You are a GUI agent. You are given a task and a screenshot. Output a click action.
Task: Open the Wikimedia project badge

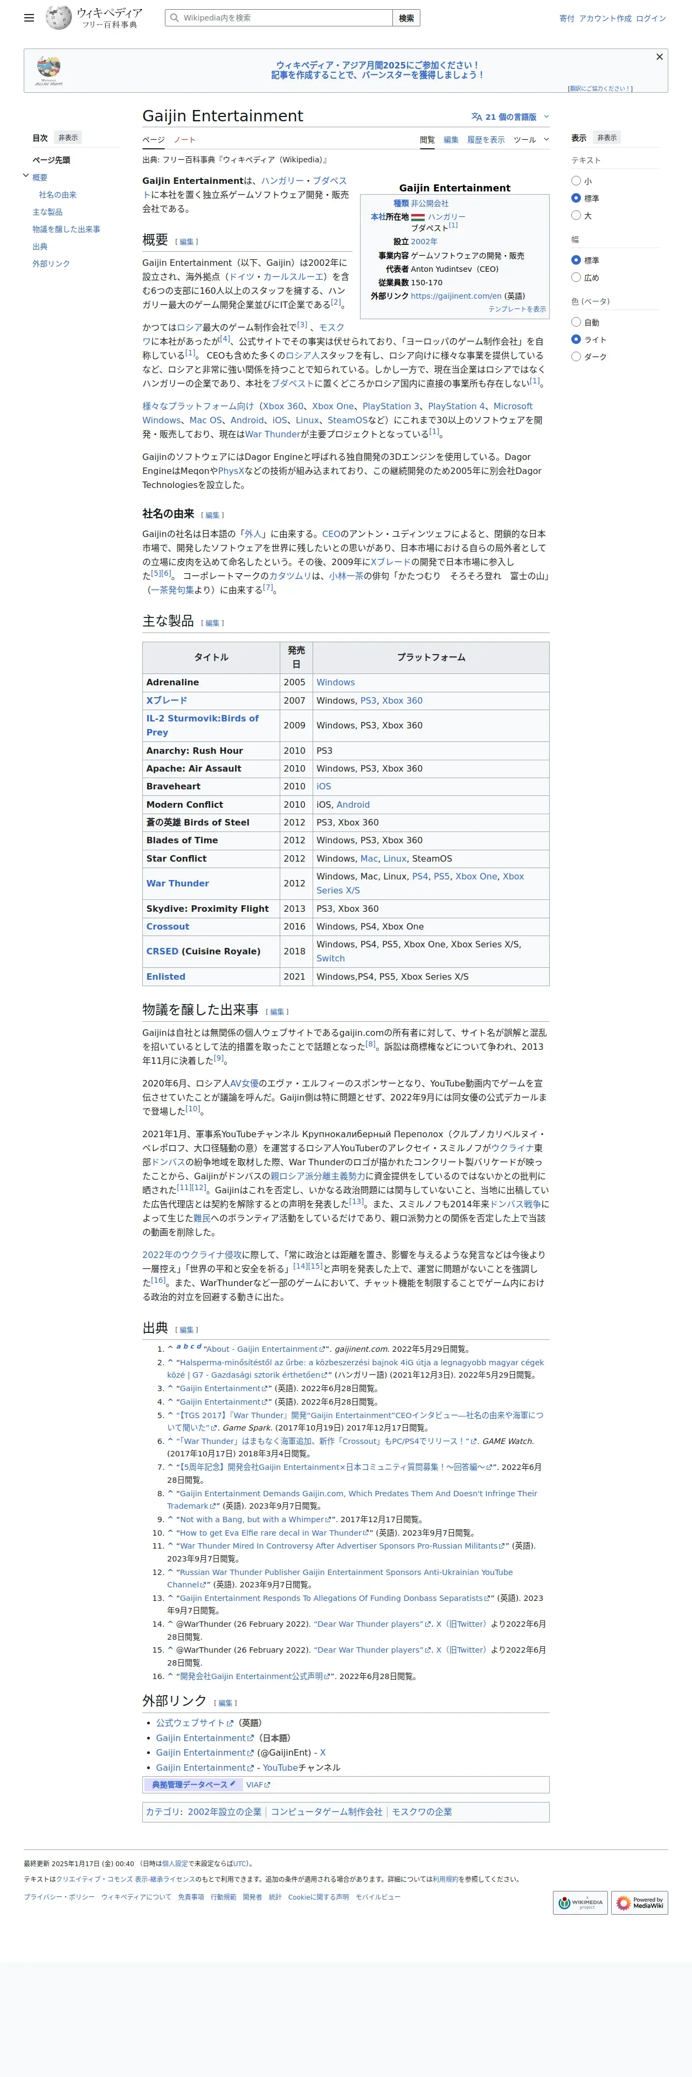click(580, 1903)
